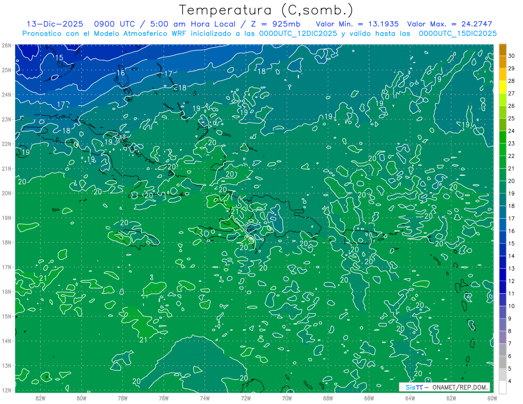Click the 80W longitude axis label

[82, 398]
